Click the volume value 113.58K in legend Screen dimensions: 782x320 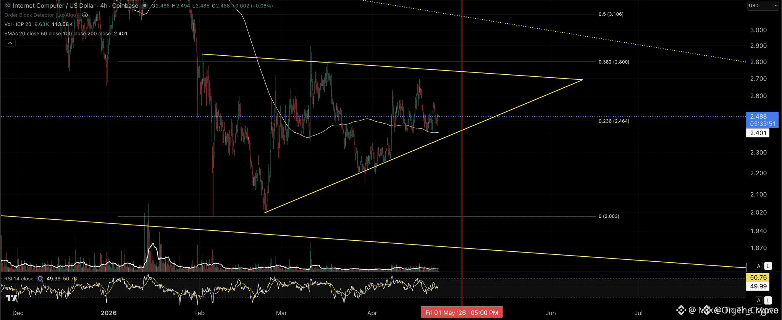(62, 24)
